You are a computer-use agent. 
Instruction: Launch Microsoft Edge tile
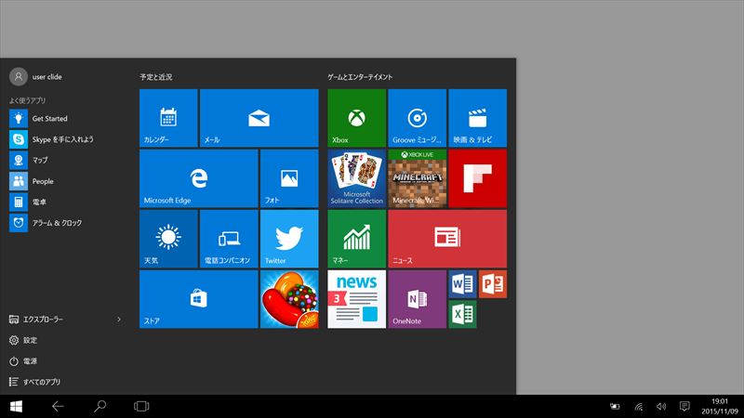(x=199, y=178)
